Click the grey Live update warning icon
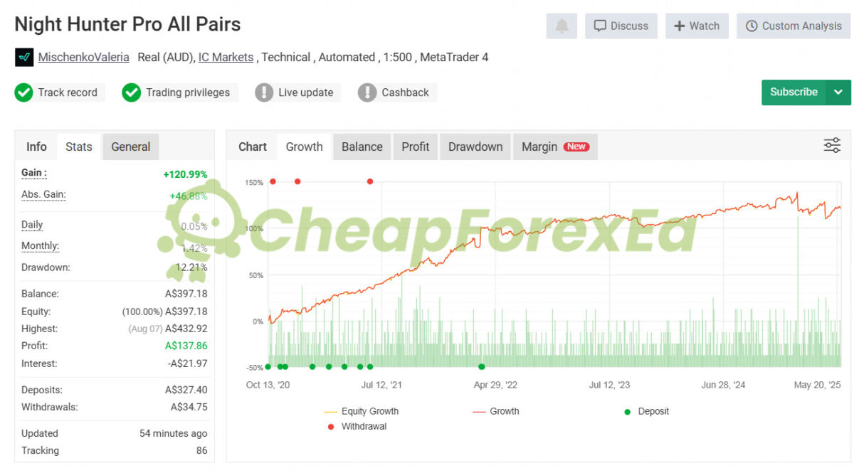The width and height of the screenshot is (854, 473). (x=264, y=92)
